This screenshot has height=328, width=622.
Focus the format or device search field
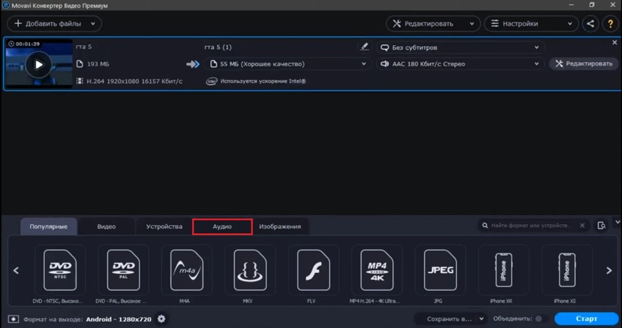click(x=532, y=225)
